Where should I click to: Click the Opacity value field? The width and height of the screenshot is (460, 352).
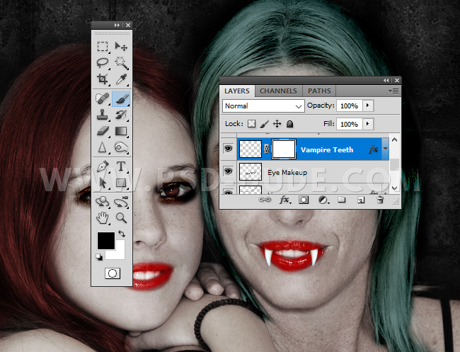[x=349, y=106]
